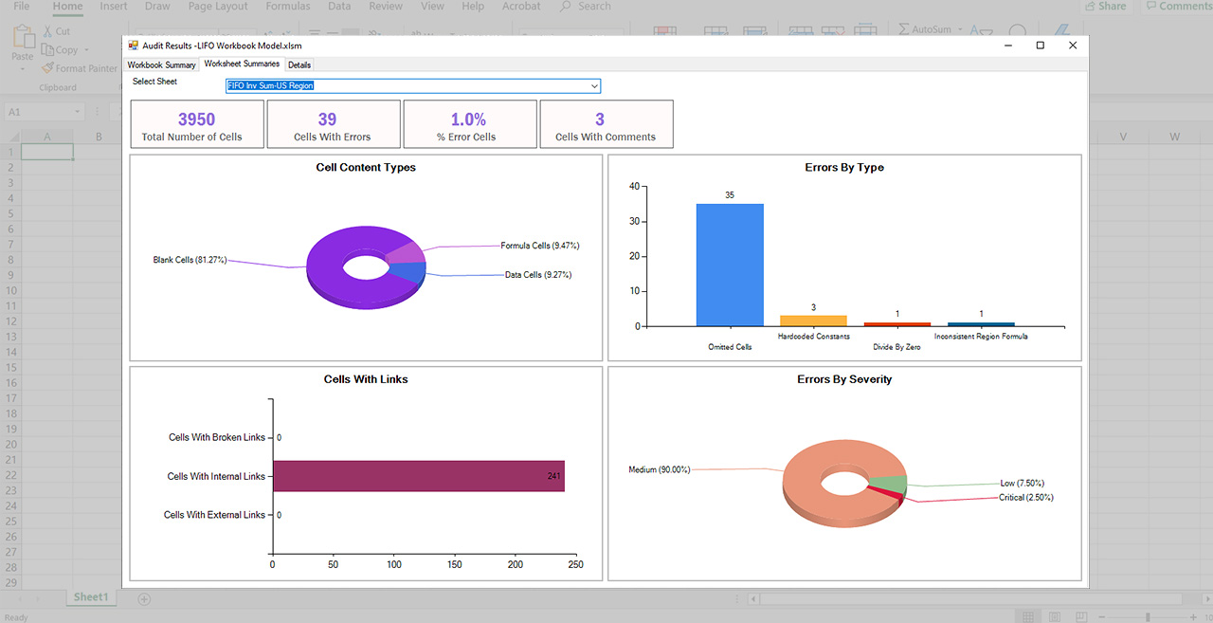Expand the Name Box dropdown arrow
The height and width of the screenshot is (623, 1213).
(77, 112)
